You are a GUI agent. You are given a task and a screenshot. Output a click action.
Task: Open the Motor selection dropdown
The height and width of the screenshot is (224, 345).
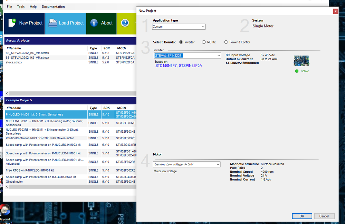point(186,164)
